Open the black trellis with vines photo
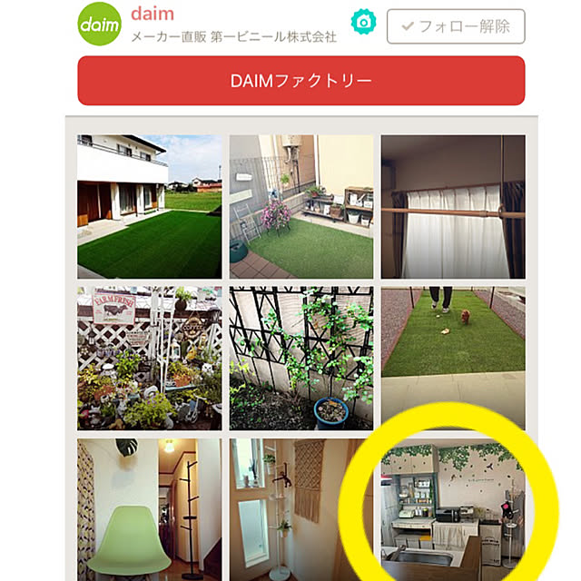The height and width of the screenshot is (581, 581). (x=301, y=359)
